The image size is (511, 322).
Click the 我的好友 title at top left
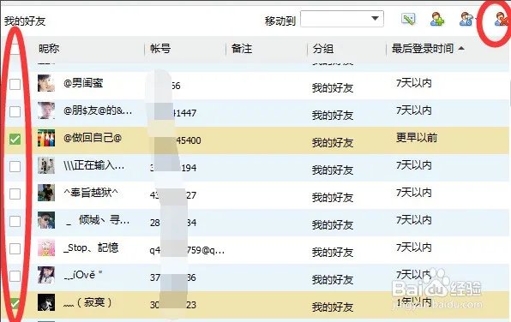[25, 21]
